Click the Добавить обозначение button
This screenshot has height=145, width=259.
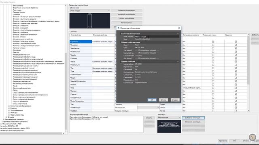pyautogui.click(x=127, y=10)
